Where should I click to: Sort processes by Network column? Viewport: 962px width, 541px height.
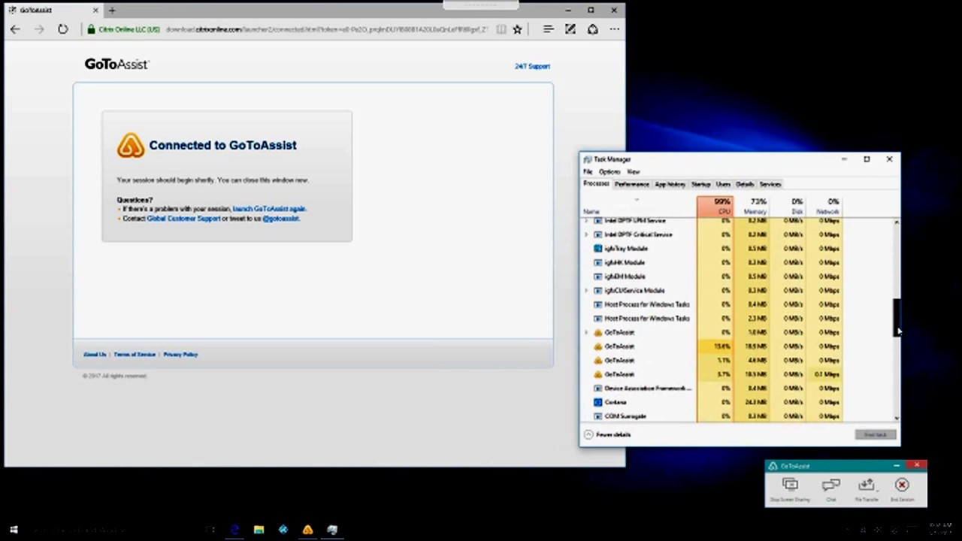tap(823, 207)
